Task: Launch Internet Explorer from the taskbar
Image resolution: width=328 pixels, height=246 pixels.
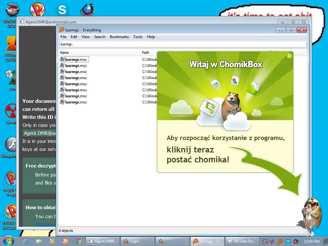Action: (x=25, y=241)
